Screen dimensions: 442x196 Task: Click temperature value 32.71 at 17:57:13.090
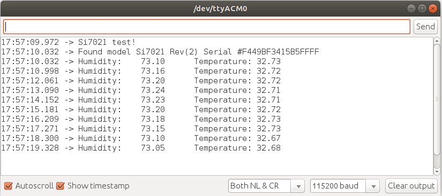click(x=268, y=90)
